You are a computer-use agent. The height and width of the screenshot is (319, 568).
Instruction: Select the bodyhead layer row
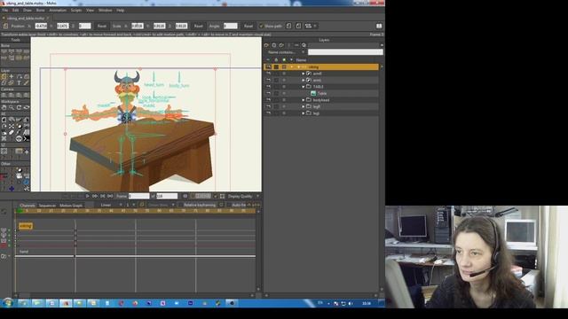[x=321, y=100]
